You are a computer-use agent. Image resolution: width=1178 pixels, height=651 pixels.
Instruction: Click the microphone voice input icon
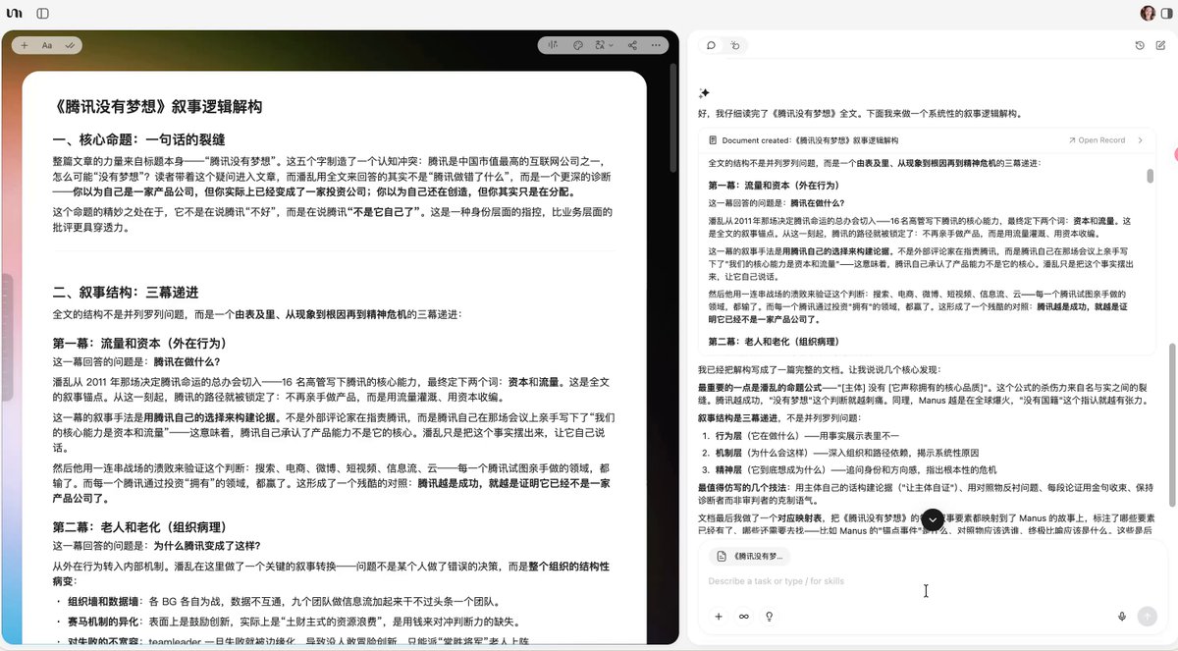tap(1122, 617)
